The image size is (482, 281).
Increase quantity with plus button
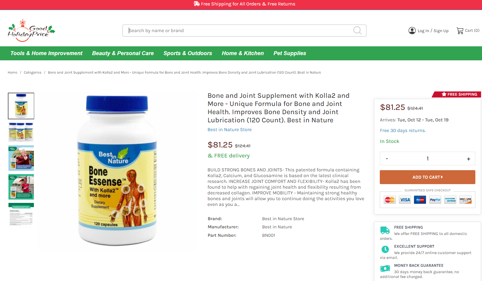(x=468, y=159)
